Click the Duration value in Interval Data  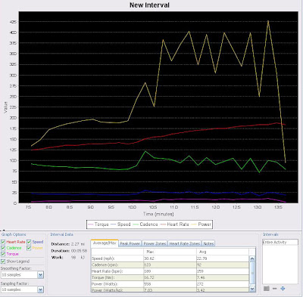coord(79,251)
